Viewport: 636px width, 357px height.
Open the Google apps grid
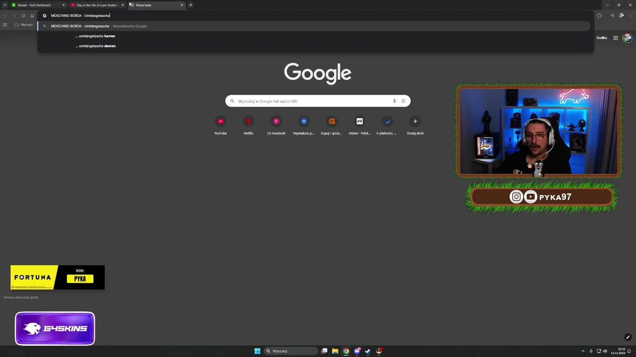(x=615, y=38)
